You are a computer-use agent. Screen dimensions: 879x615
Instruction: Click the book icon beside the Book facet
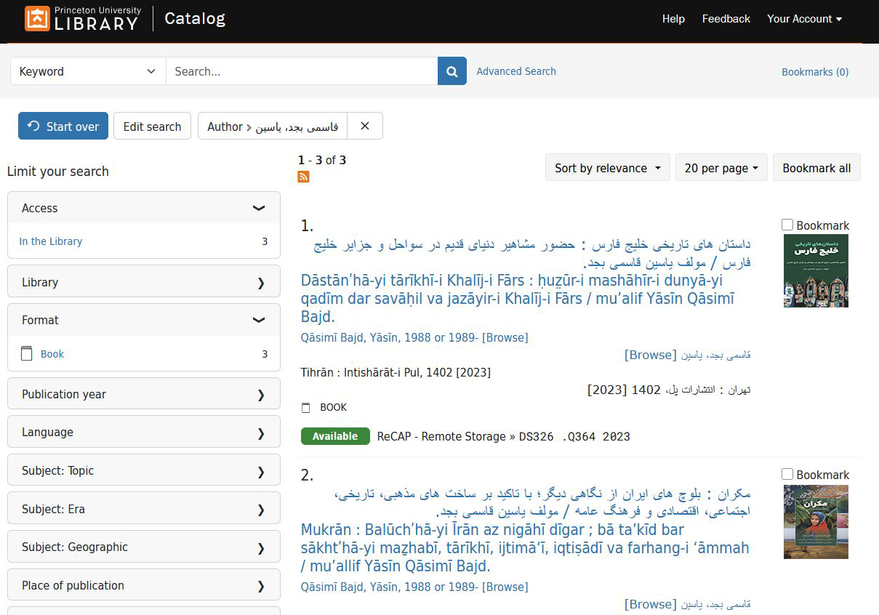[x=25, y=354]
